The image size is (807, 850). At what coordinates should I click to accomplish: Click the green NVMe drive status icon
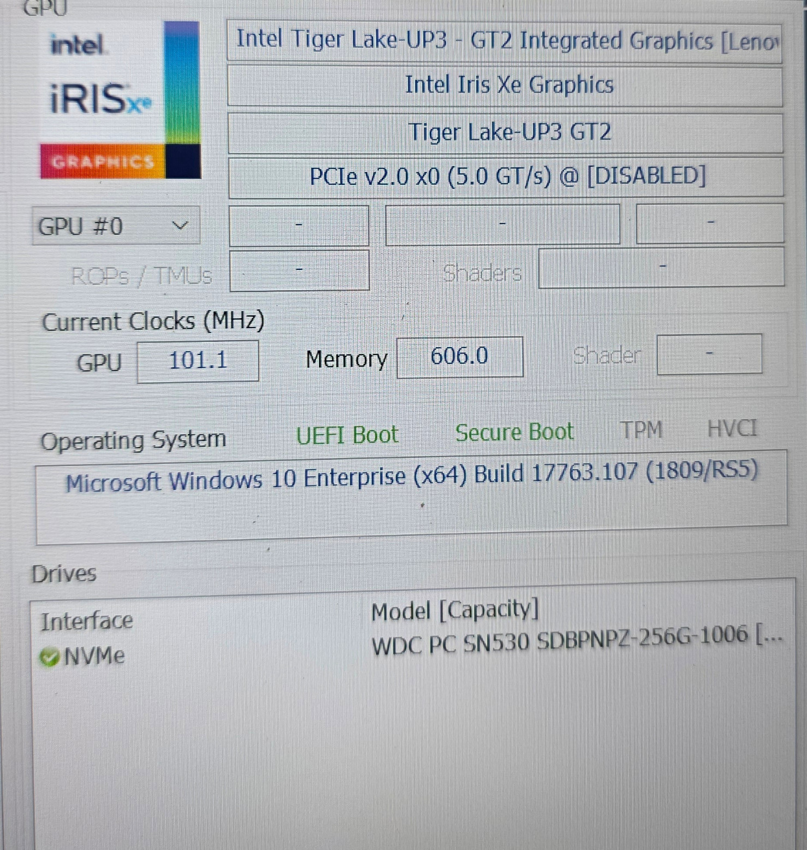49,657
